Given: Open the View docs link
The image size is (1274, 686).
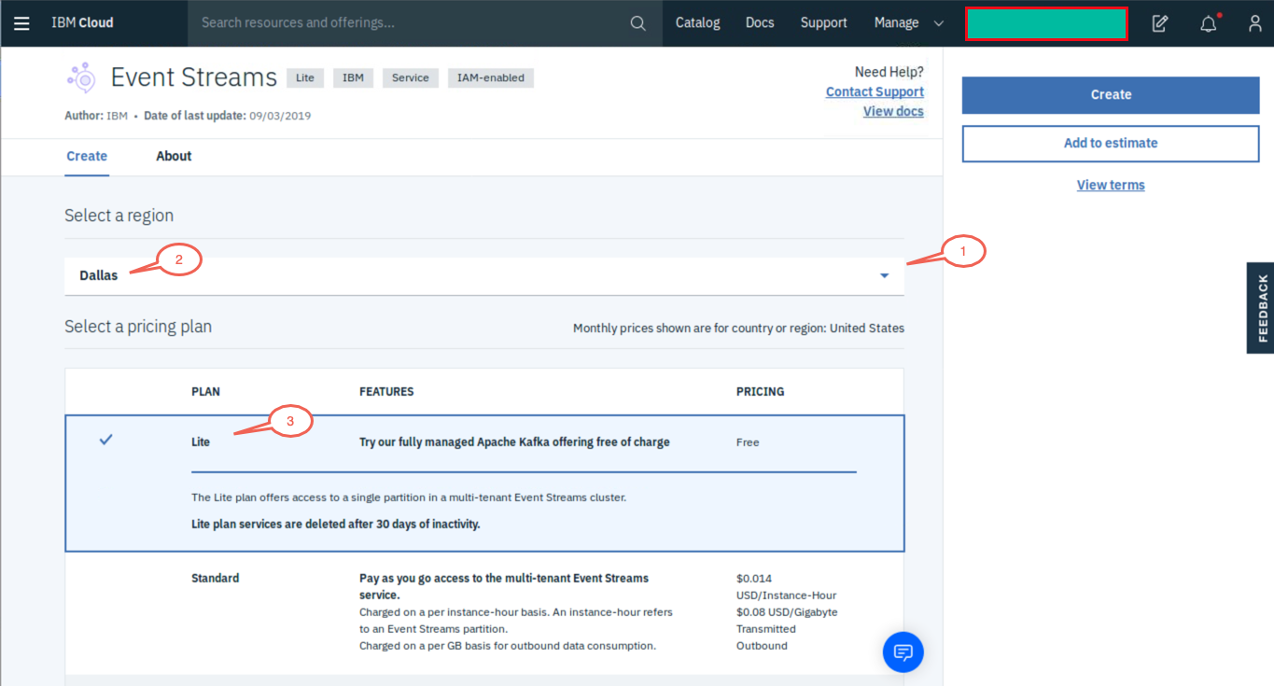Looking at the screenshot, I should pos(893,111).
